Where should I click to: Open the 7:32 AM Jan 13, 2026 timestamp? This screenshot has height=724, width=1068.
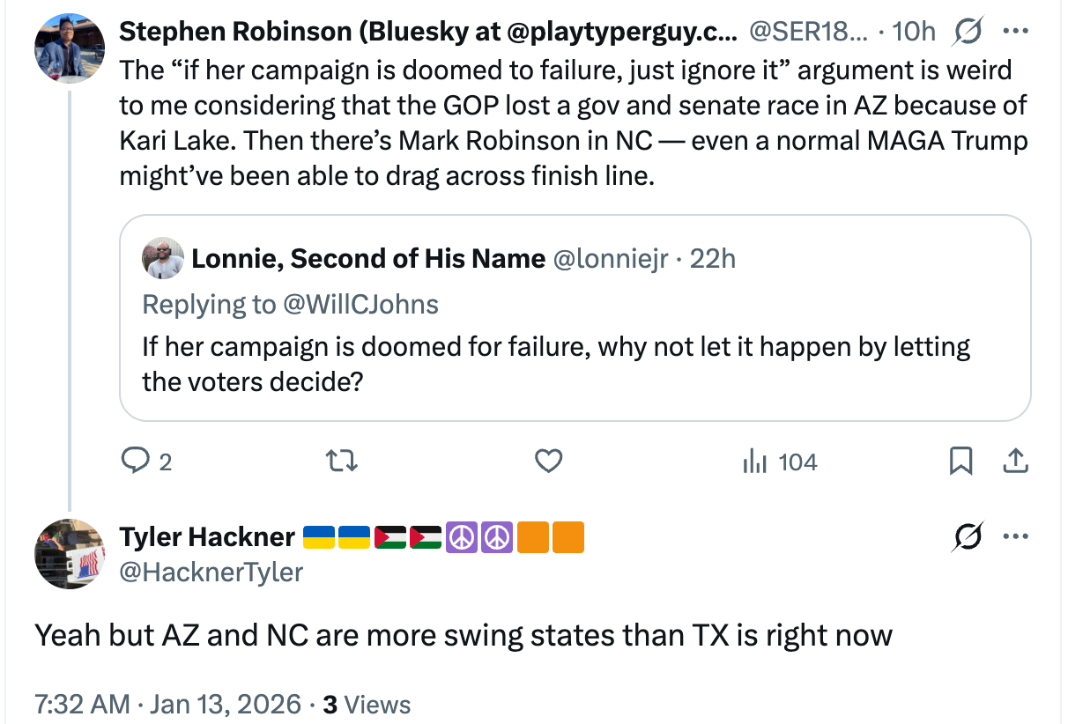coord(167,705)
